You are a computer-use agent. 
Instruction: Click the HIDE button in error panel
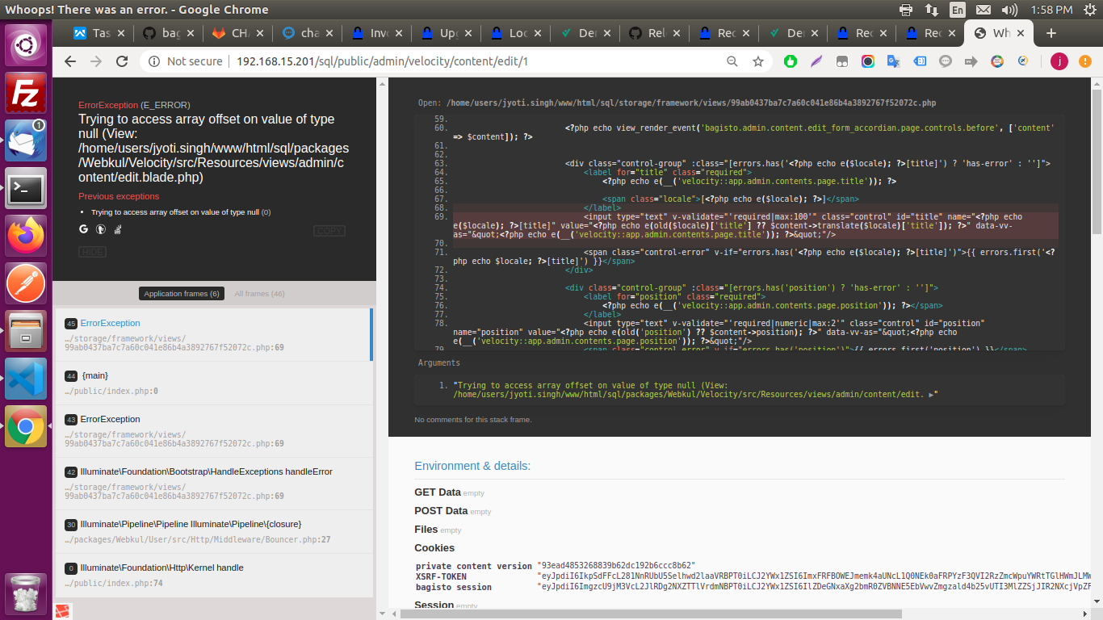(x=92, y=252)
